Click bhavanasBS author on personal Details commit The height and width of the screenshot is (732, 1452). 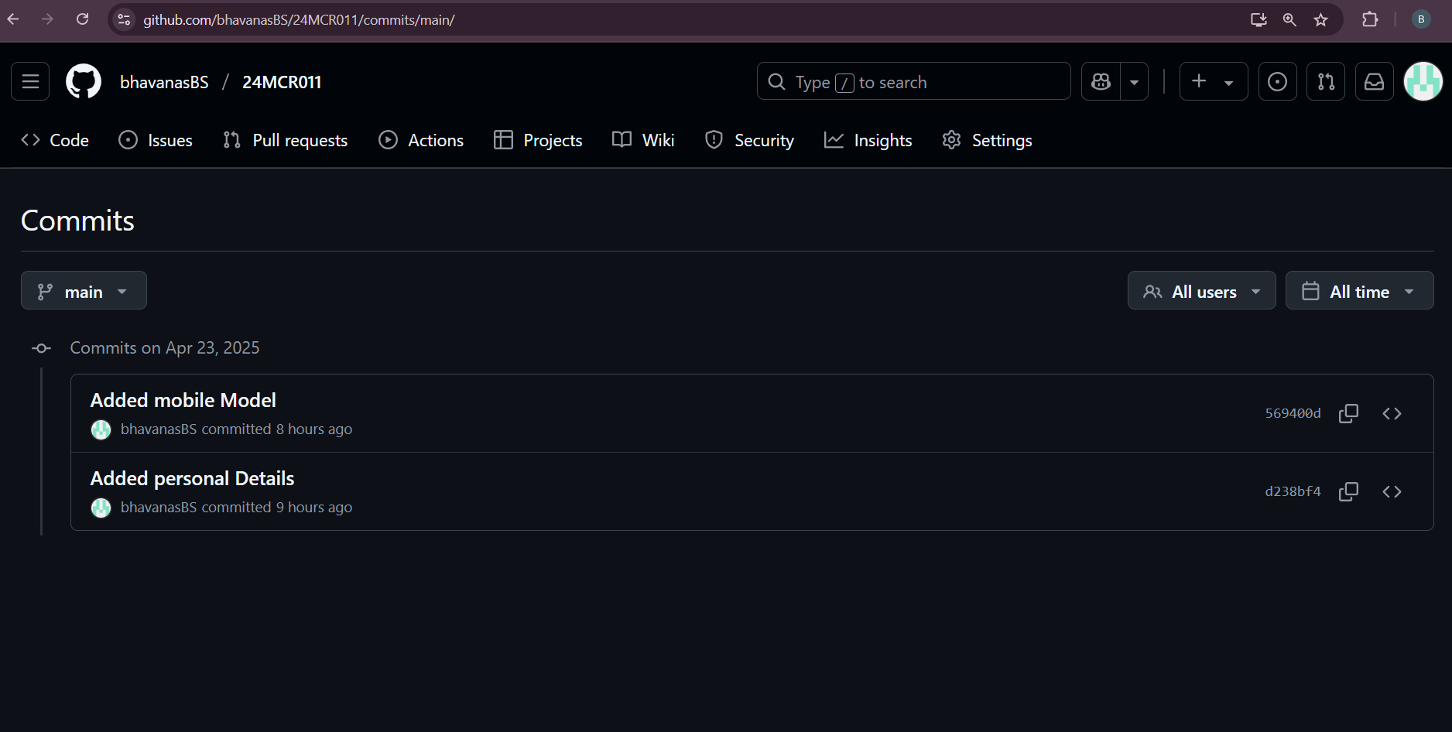[x=159, y=507]
